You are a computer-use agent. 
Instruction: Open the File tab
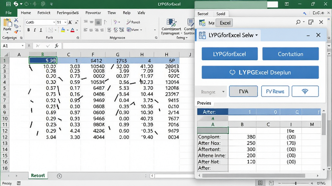pos(8,13)
